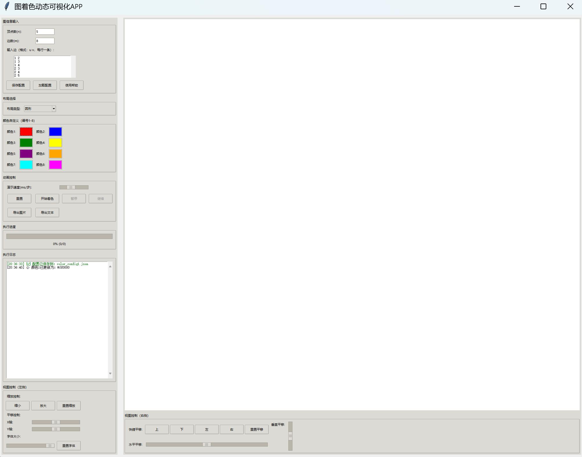Open the yellow 颜色4 color picker

coord(55,143)
